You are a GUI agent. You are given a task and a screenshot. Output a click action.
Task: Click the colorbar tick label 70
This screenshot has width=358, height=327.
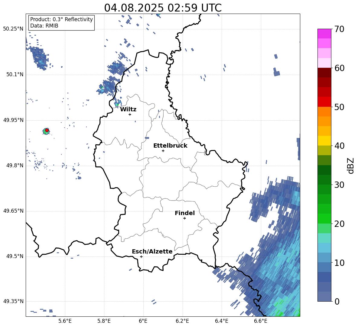coord(339,29)
